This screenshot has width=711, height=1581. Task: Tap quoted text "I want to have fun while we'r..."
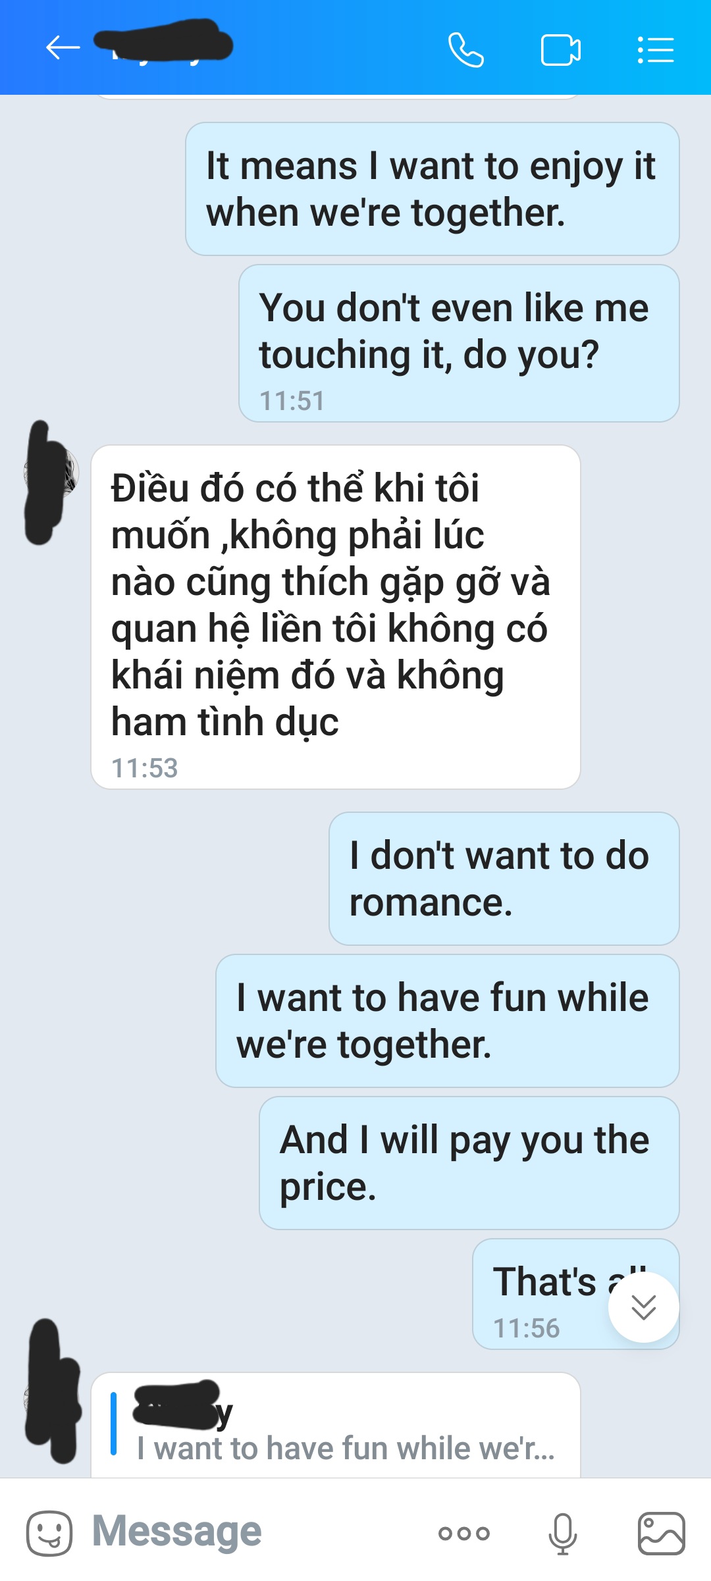(346, 1449)
